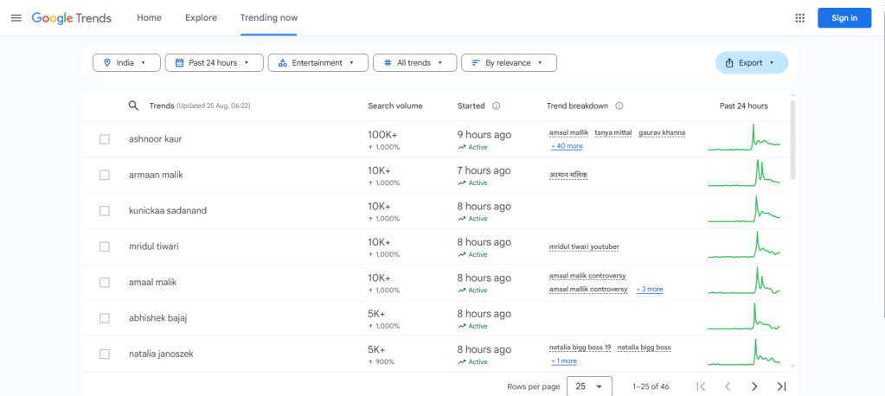Screen dimensions: 885x396
Task: Click the 'natalia bigg boss' chip
Action: pos(644,348)
